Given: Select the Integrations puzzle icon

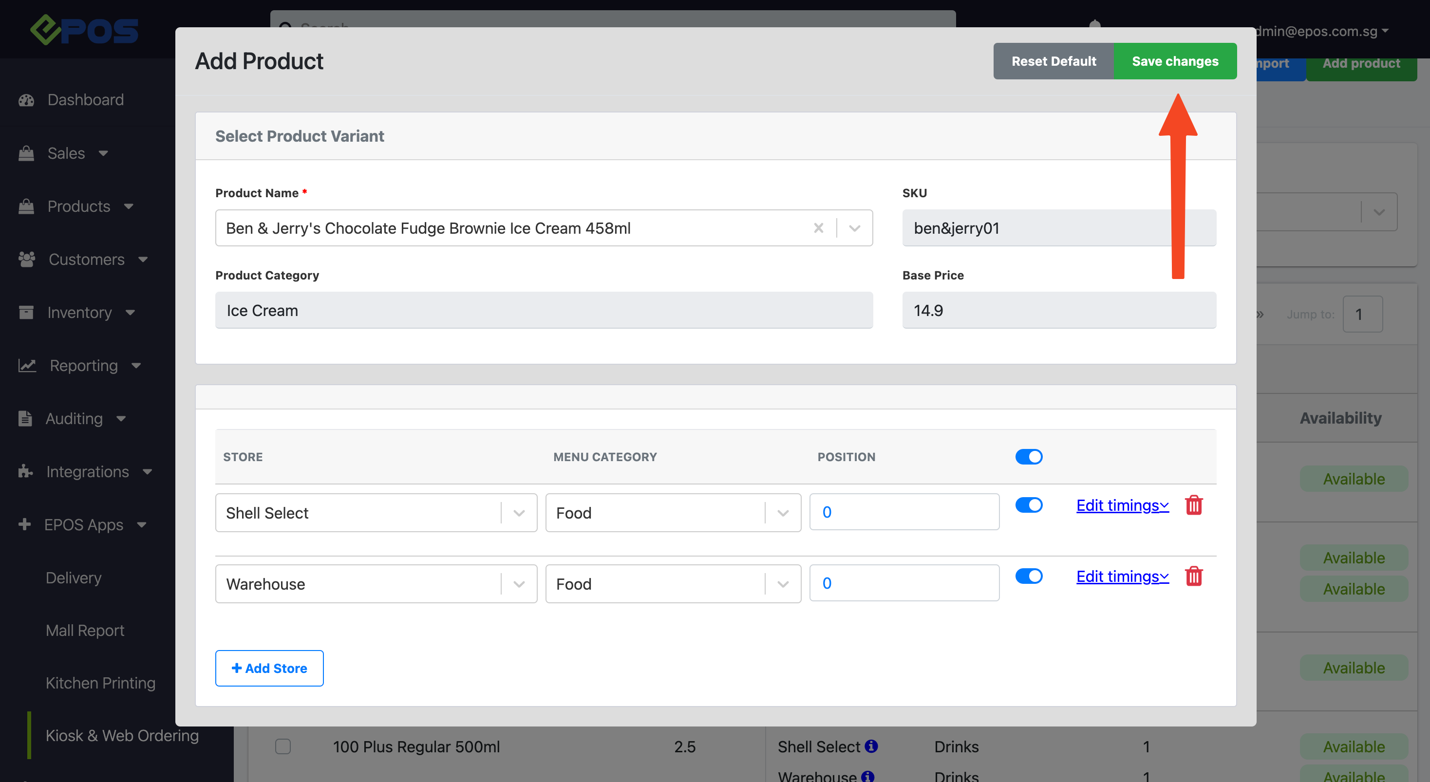Looking at the screenshot, I should point(25,471).
